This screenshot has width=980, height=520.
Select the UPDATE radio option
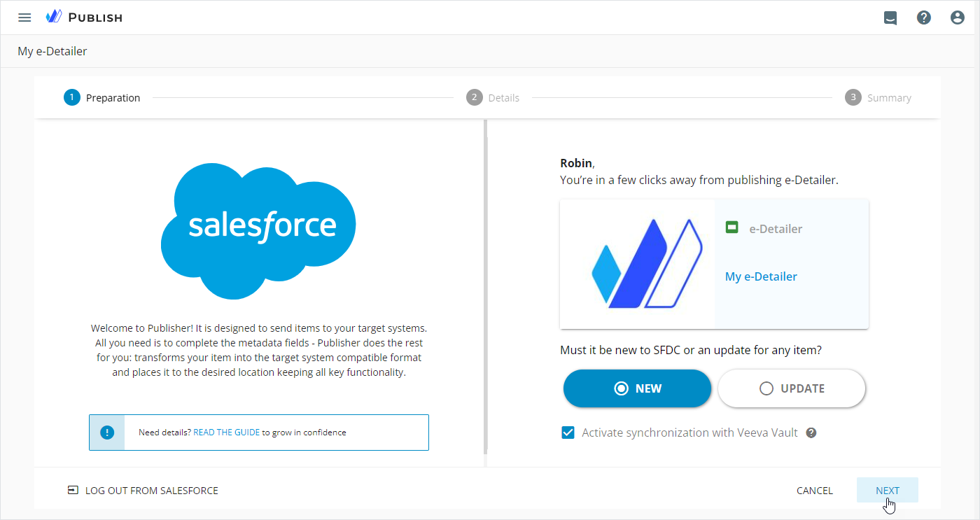[792, 388]
